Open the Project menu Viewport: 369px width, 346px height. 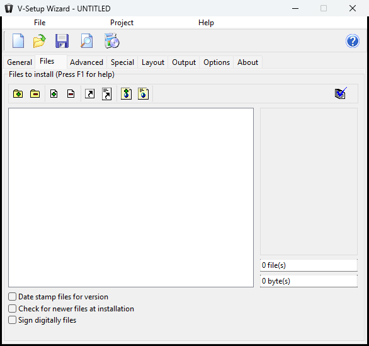[x=122, y=23]
